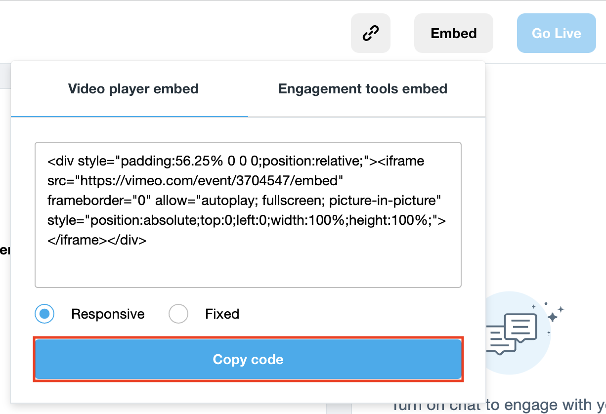Click the closing iframe div tag line
Image resolution: width=606 pixels, height=414 pixels.
coord(97,240)
